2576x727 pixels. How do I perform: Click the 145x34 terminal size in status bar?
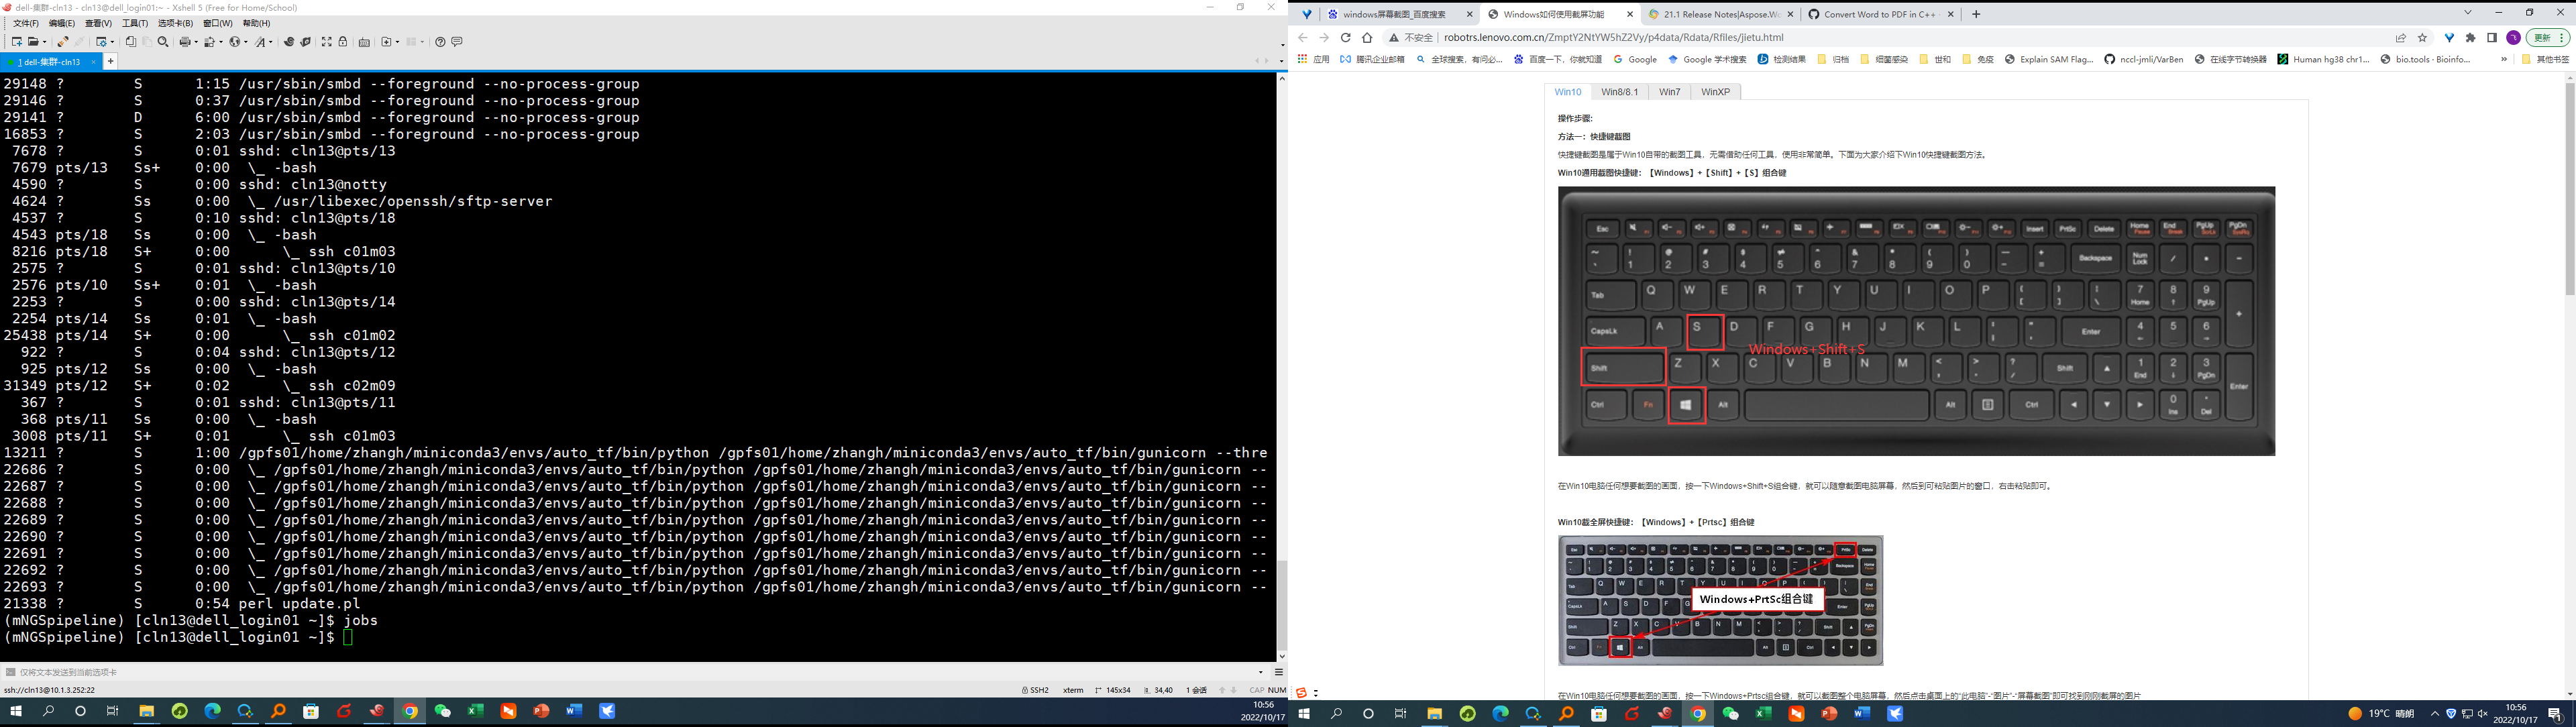[1112, 690]
